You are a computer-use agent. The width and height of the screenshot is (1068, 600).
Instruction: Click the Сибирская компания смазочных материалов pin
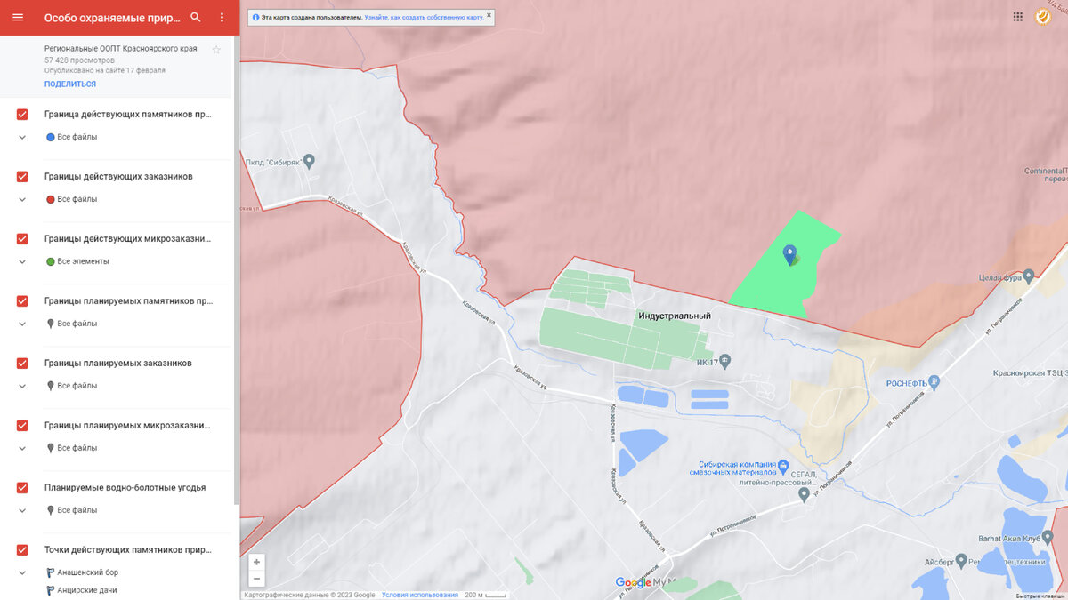pyautogui.click(x=783, y=466)
